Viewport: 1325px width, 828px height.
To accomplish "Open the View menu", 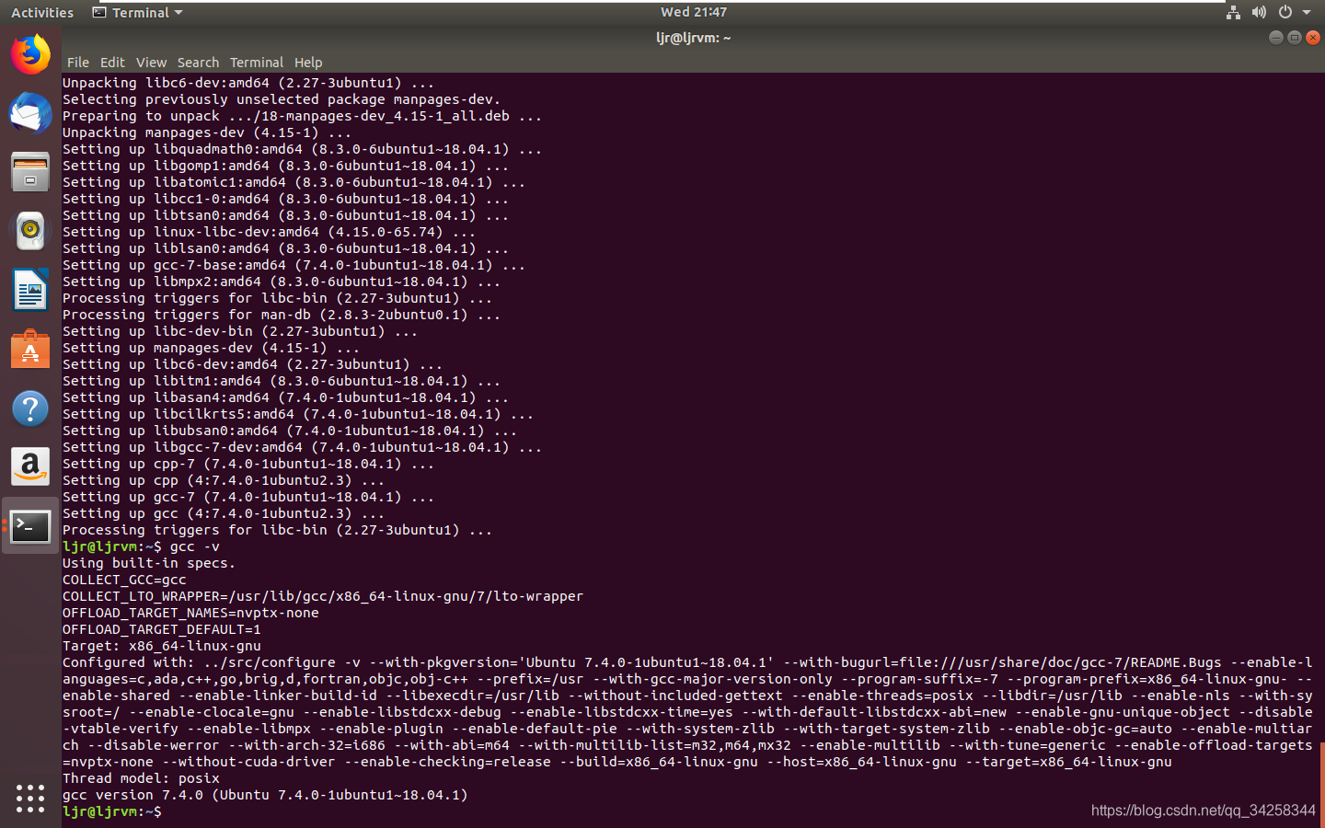I will point(151,63).
